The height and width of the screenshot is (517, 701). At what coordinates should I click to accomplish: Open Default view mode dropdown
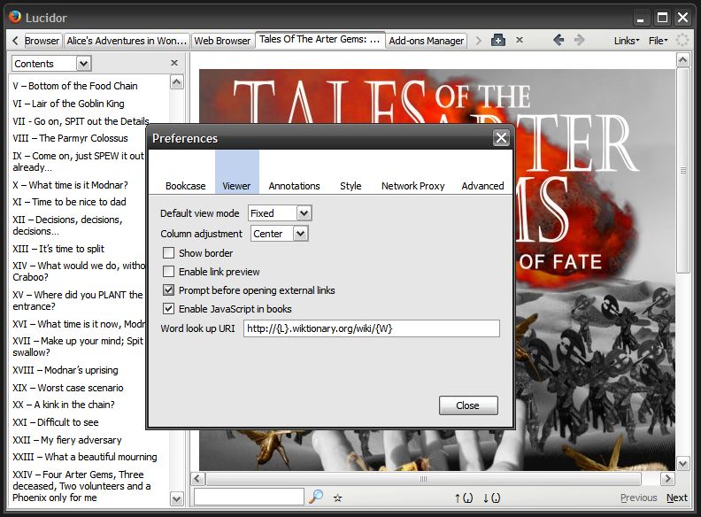[x=280, y=213]
